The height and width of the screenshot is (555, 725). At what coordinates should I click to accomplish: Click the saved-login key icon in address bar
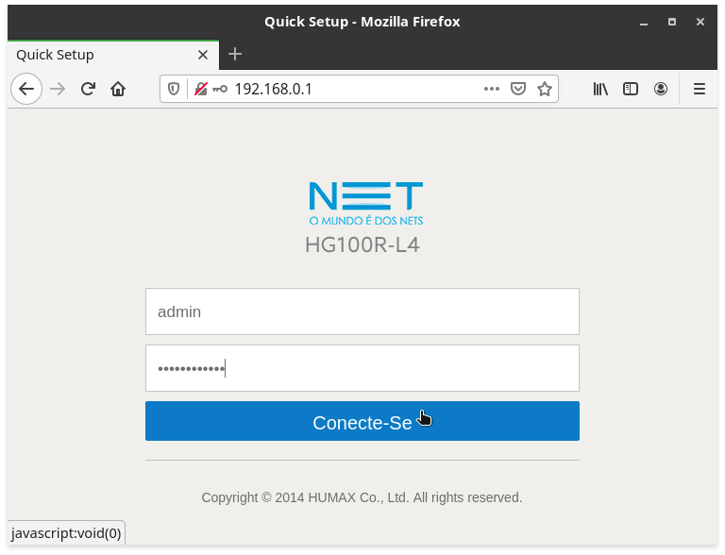click(x=220, y=89)
